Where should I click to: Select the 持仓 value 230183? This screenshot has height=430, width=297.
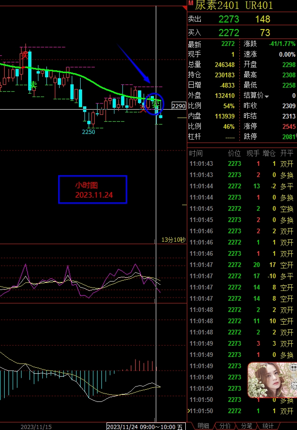(x=224, y=75)
